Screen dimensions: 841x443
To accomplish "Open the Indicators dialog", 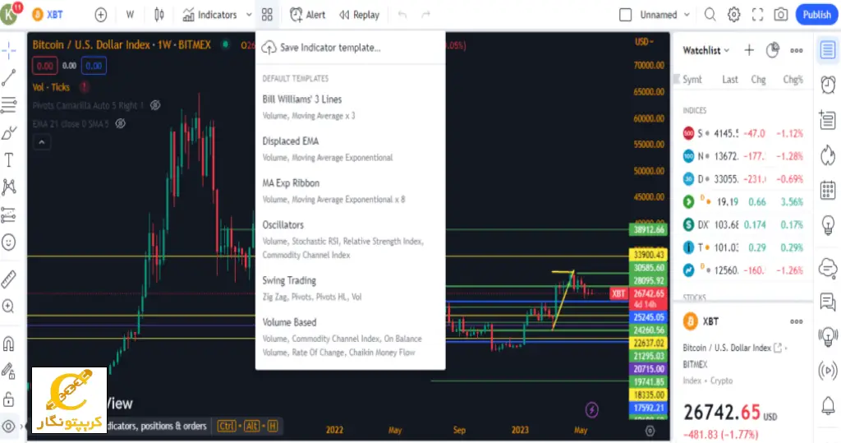I will tap(209, 15).
